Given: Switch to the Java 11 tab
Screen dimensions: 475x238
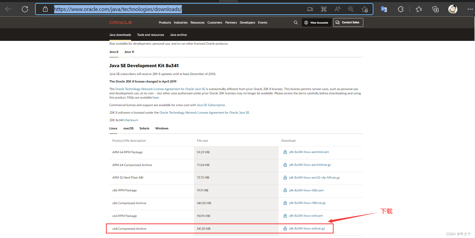Looking at the screenshot, I should [x=129, y=52].
